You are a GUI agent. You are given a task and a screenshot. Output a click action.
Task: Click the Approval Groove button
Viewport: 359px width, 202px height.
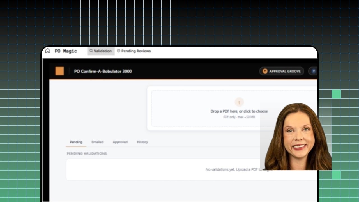click(x=282, y=71)
